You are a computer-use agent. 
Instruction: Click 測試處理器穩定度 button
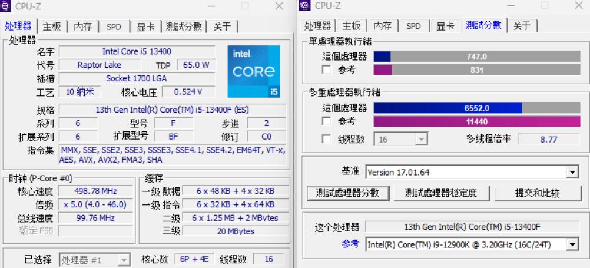442,193
